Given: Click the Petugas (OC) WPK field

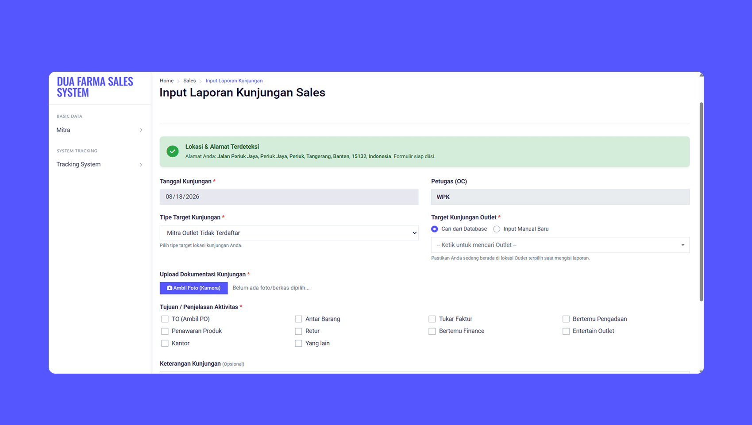Looking at the screenshot, I should click(560, 197).
